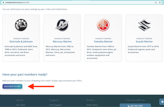Open the Tech Support footer link
The width and height of the screenshot is (164, 107).
click(55, 105)
